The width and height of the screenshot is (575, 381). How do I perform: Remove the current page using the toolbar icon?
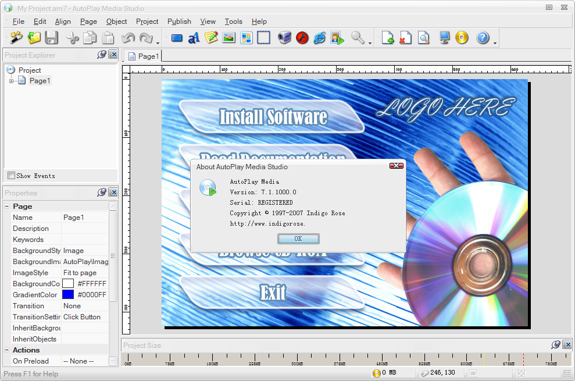405,37
